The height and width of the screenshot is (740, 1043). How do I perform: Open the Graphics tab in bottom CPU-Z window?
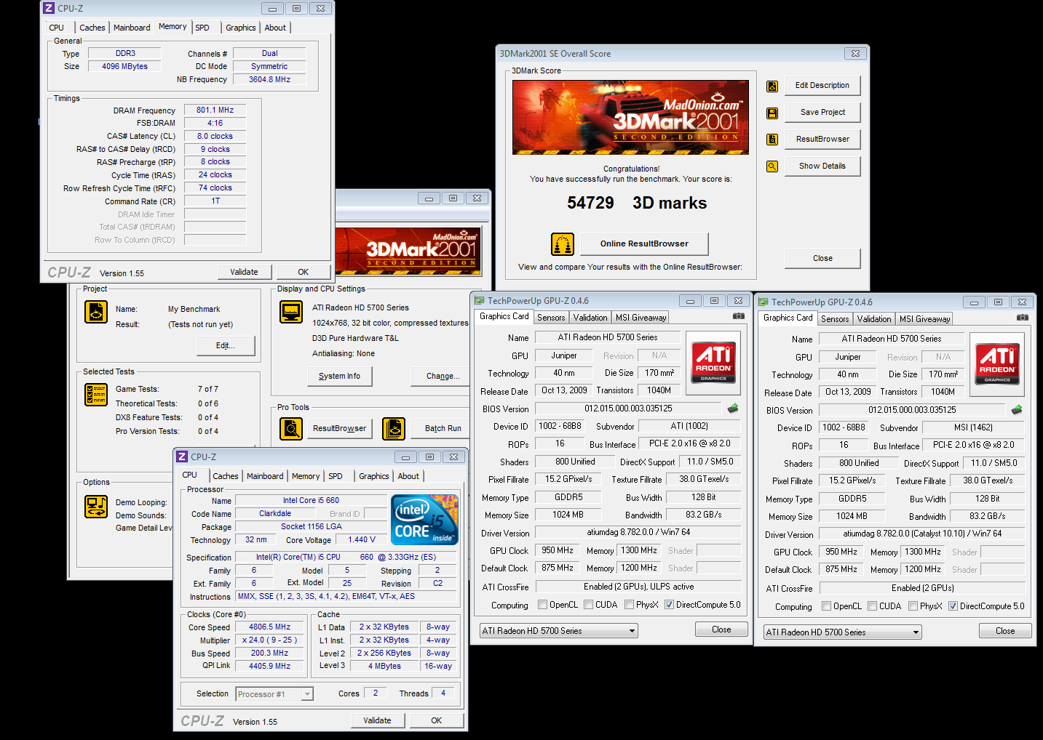pyautogui.click(x=374, y=476)
